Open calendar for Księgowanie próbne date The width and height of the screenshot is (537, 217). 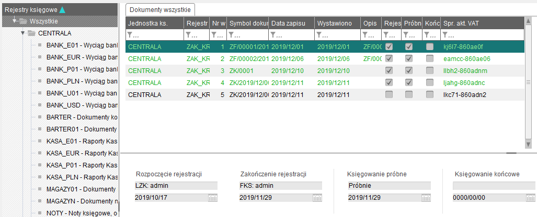426,198
